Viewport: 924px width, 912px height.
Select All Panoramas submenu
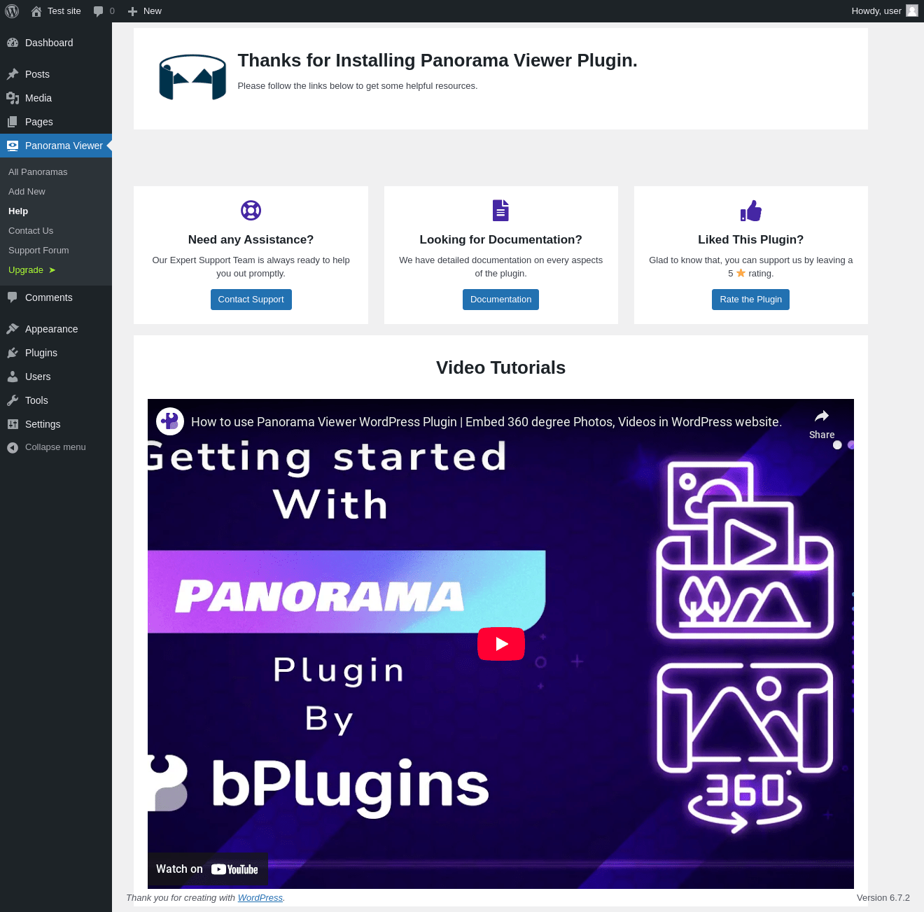[x=38, y=172]
